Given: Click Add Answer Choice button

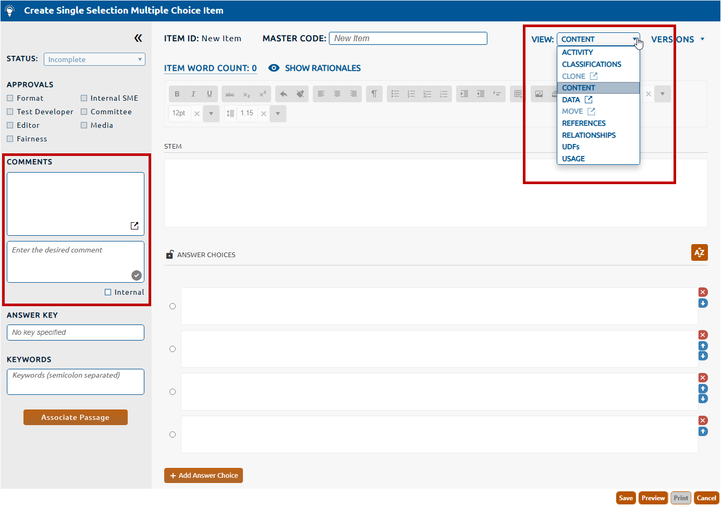Looking at the screenshot, I should tap(203, 476).
